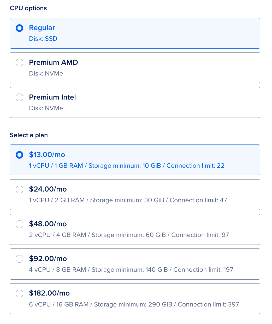Choose the $182.00/mo plan radio button
This screenshot has width=272, height=324.
20,293
